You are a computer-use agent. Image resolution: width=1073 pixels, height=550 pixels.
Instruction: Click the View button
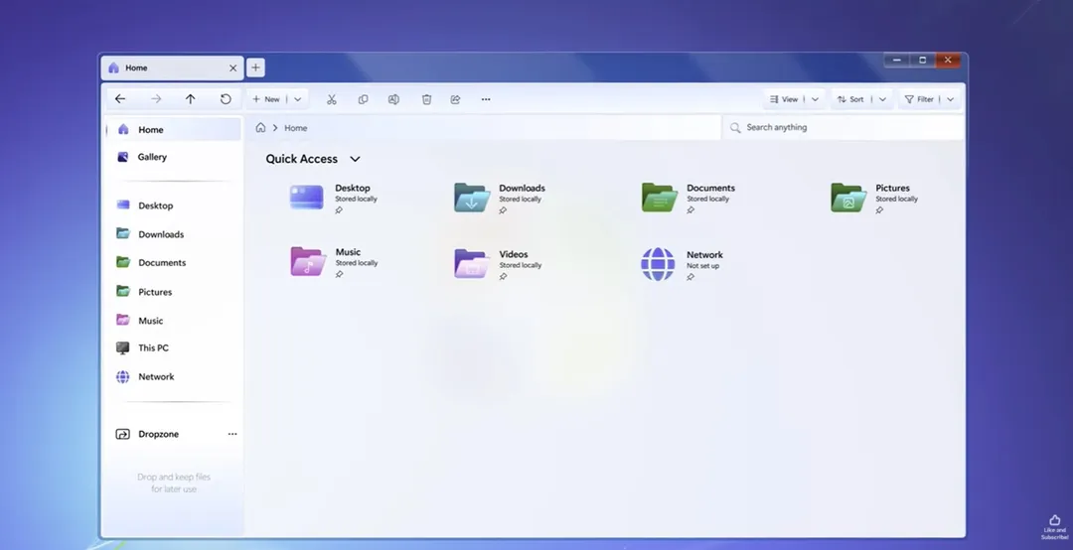pos(784,99)
